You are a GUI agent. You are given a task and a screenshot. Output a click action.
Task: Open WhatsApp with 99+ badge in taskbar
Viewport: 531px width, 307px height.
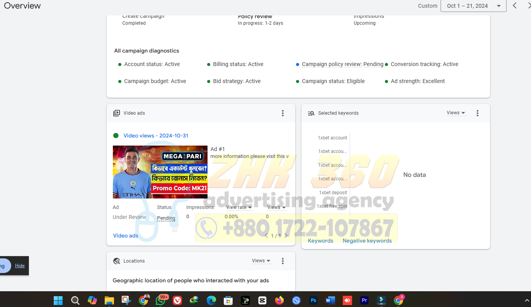click(161, 300)
